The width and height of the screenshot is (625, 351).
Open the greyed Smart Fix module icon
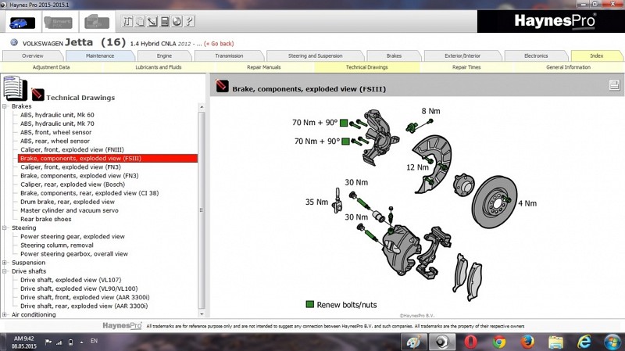58,23
